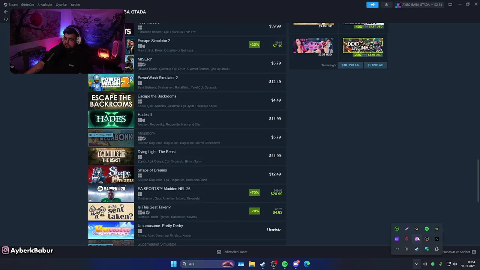
Task: Click the Ücretsiz price for Umamusume
Action: [x=274, y=229]
